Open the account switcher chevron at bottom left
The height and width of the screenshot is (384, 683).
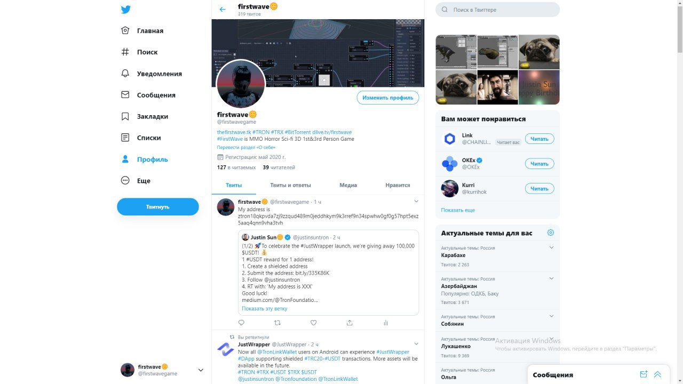(x=201, y=370)
